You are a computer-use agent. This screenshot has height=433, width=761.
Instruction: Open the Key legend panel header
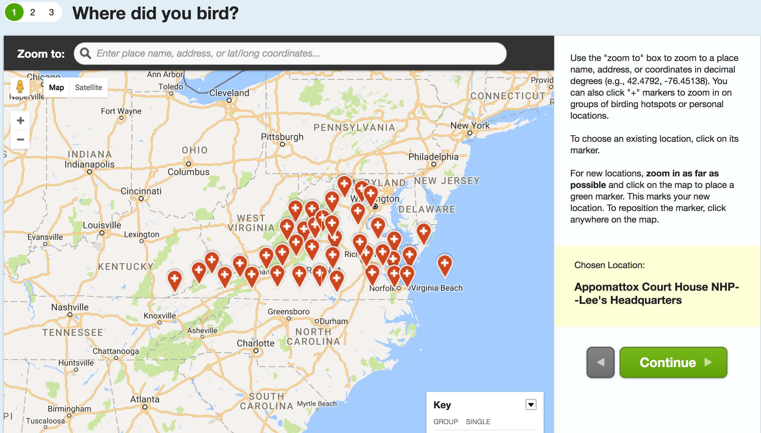click(442, 405)
